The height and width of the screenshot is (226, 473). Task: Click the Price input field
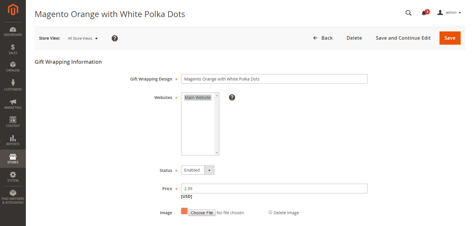point(274,189)
